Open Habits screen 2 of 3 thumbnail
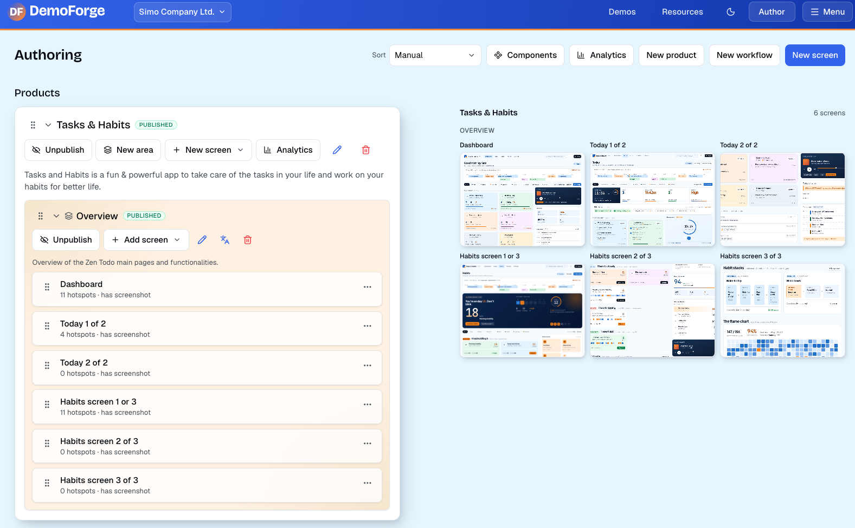Viewport: 855px width, 528px height. point(652,310)
